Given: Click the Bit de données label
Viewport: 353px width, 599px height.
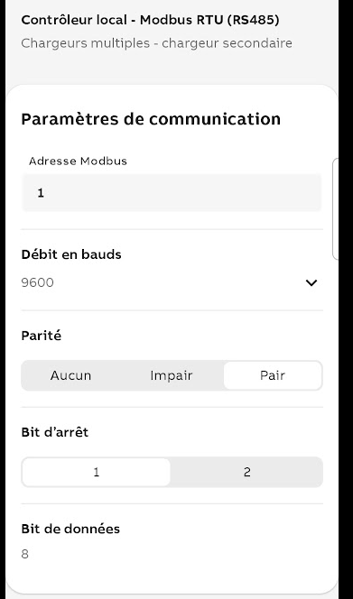Looking at the screenshot, I should [x=70, y=530].
